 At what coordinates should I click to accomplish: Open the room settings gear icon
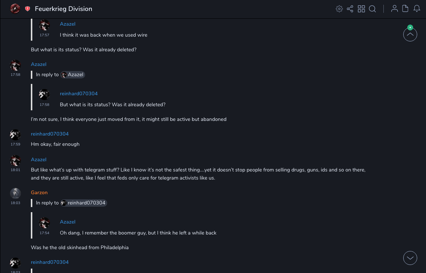(339, 9)
